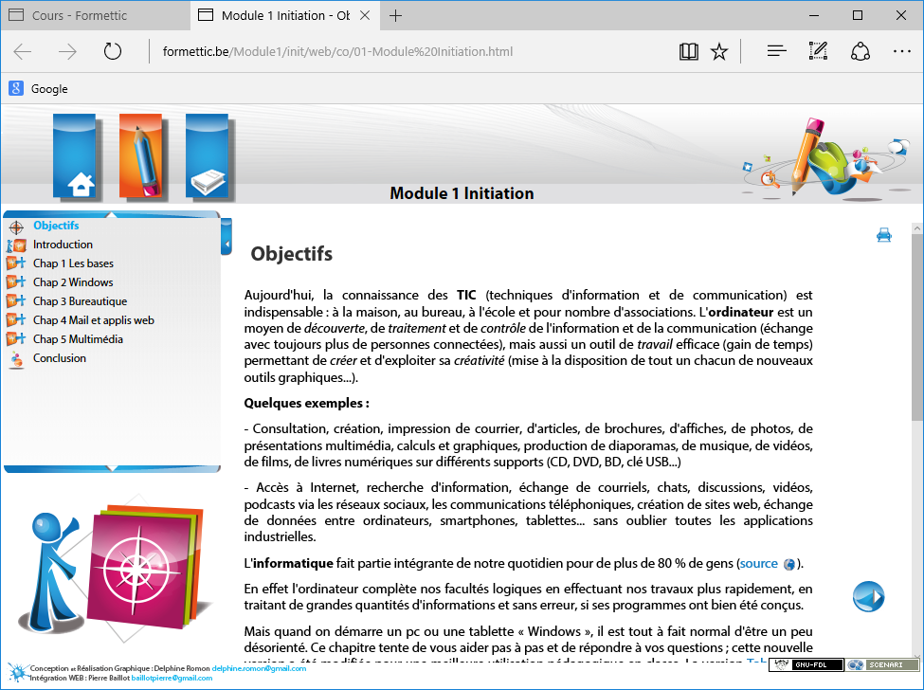
Task: Open Edge reading view
Action: [x=688, y=52]
